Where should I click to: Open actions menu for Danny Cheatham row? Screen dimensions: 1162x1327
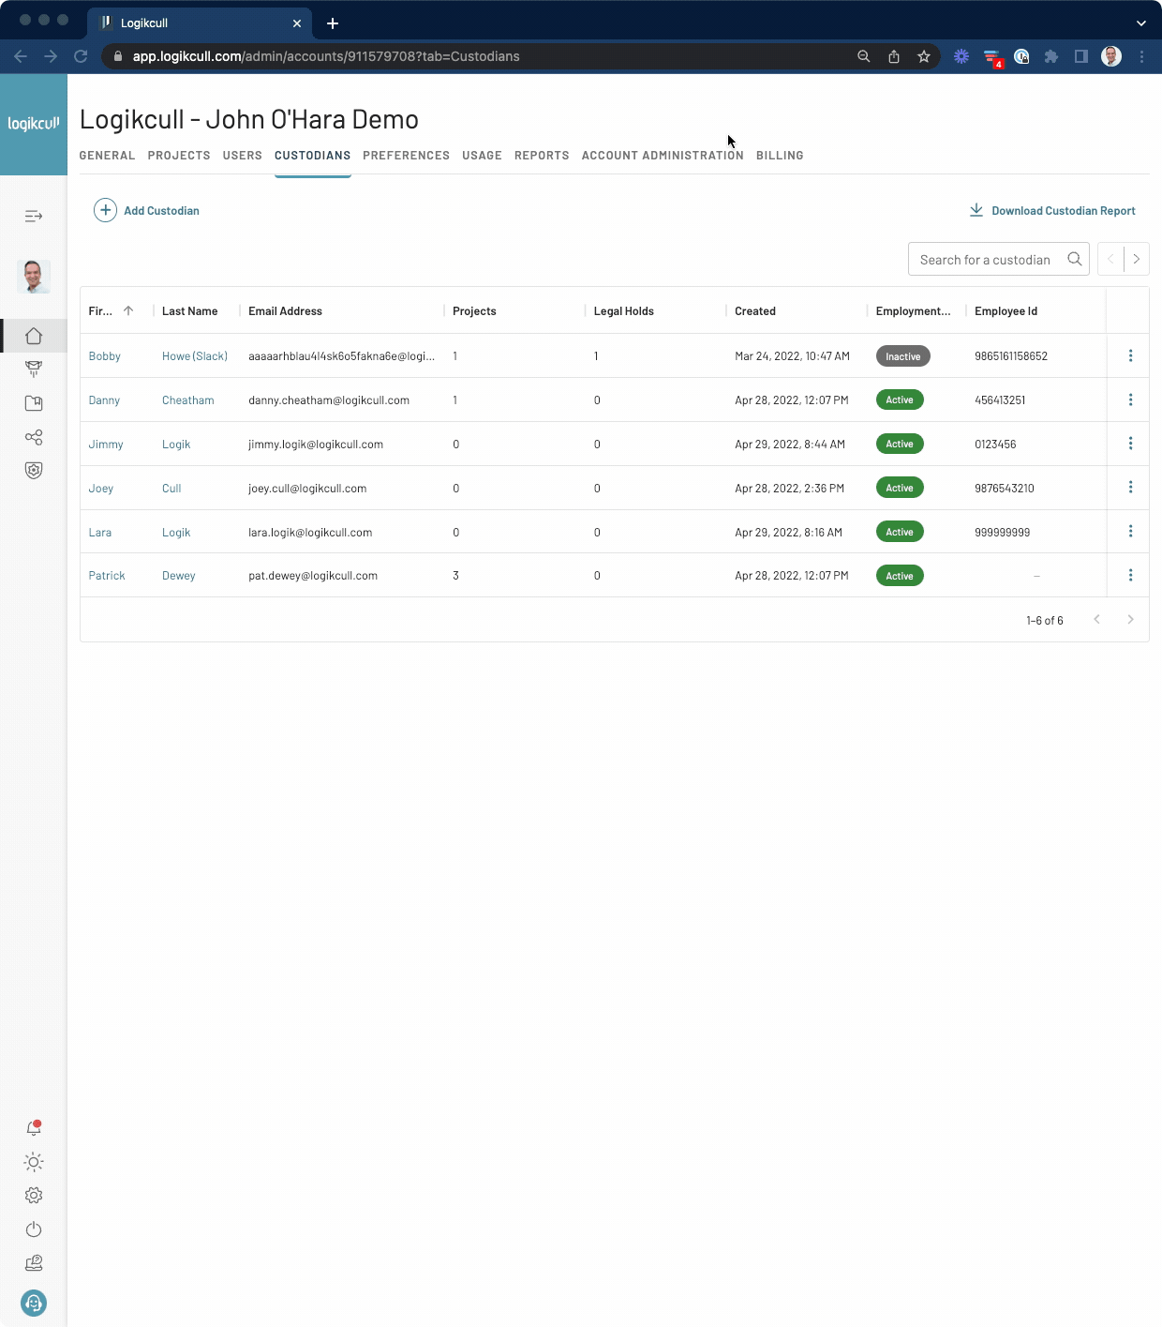tap(1131, 400)
